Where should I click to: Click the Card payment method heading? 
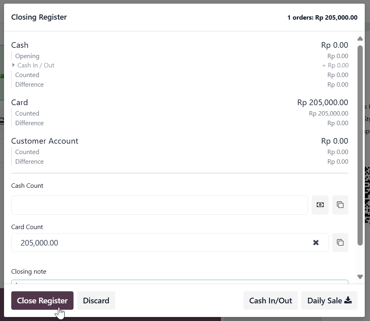tap(20, 103)
